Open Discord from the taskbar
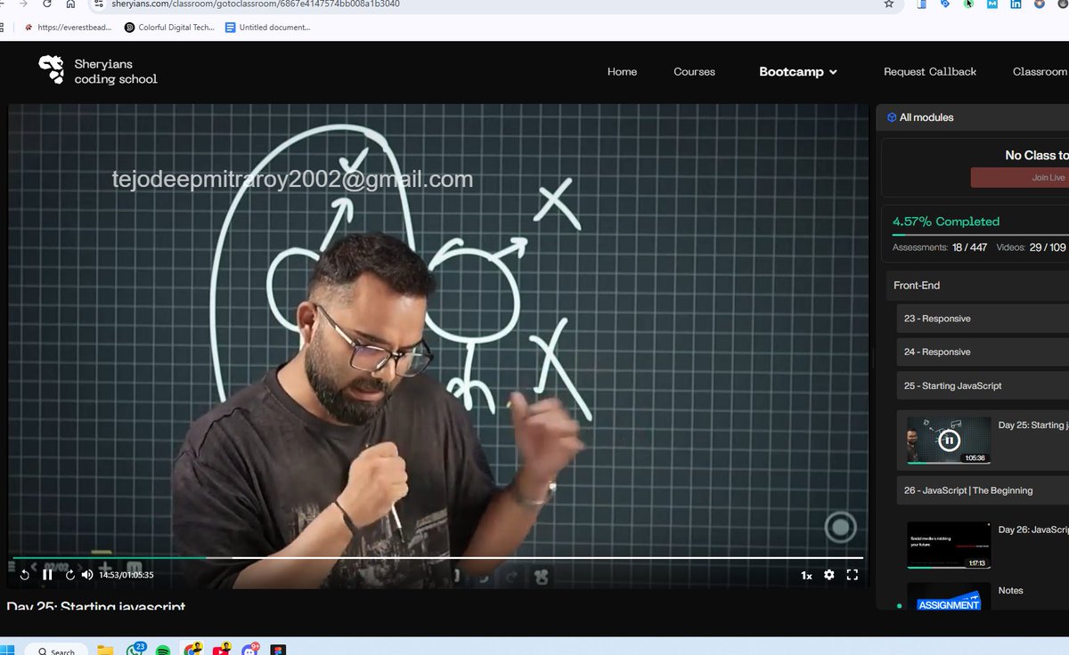This screenshot has height=655, width=1069. (x=249, y=650)
